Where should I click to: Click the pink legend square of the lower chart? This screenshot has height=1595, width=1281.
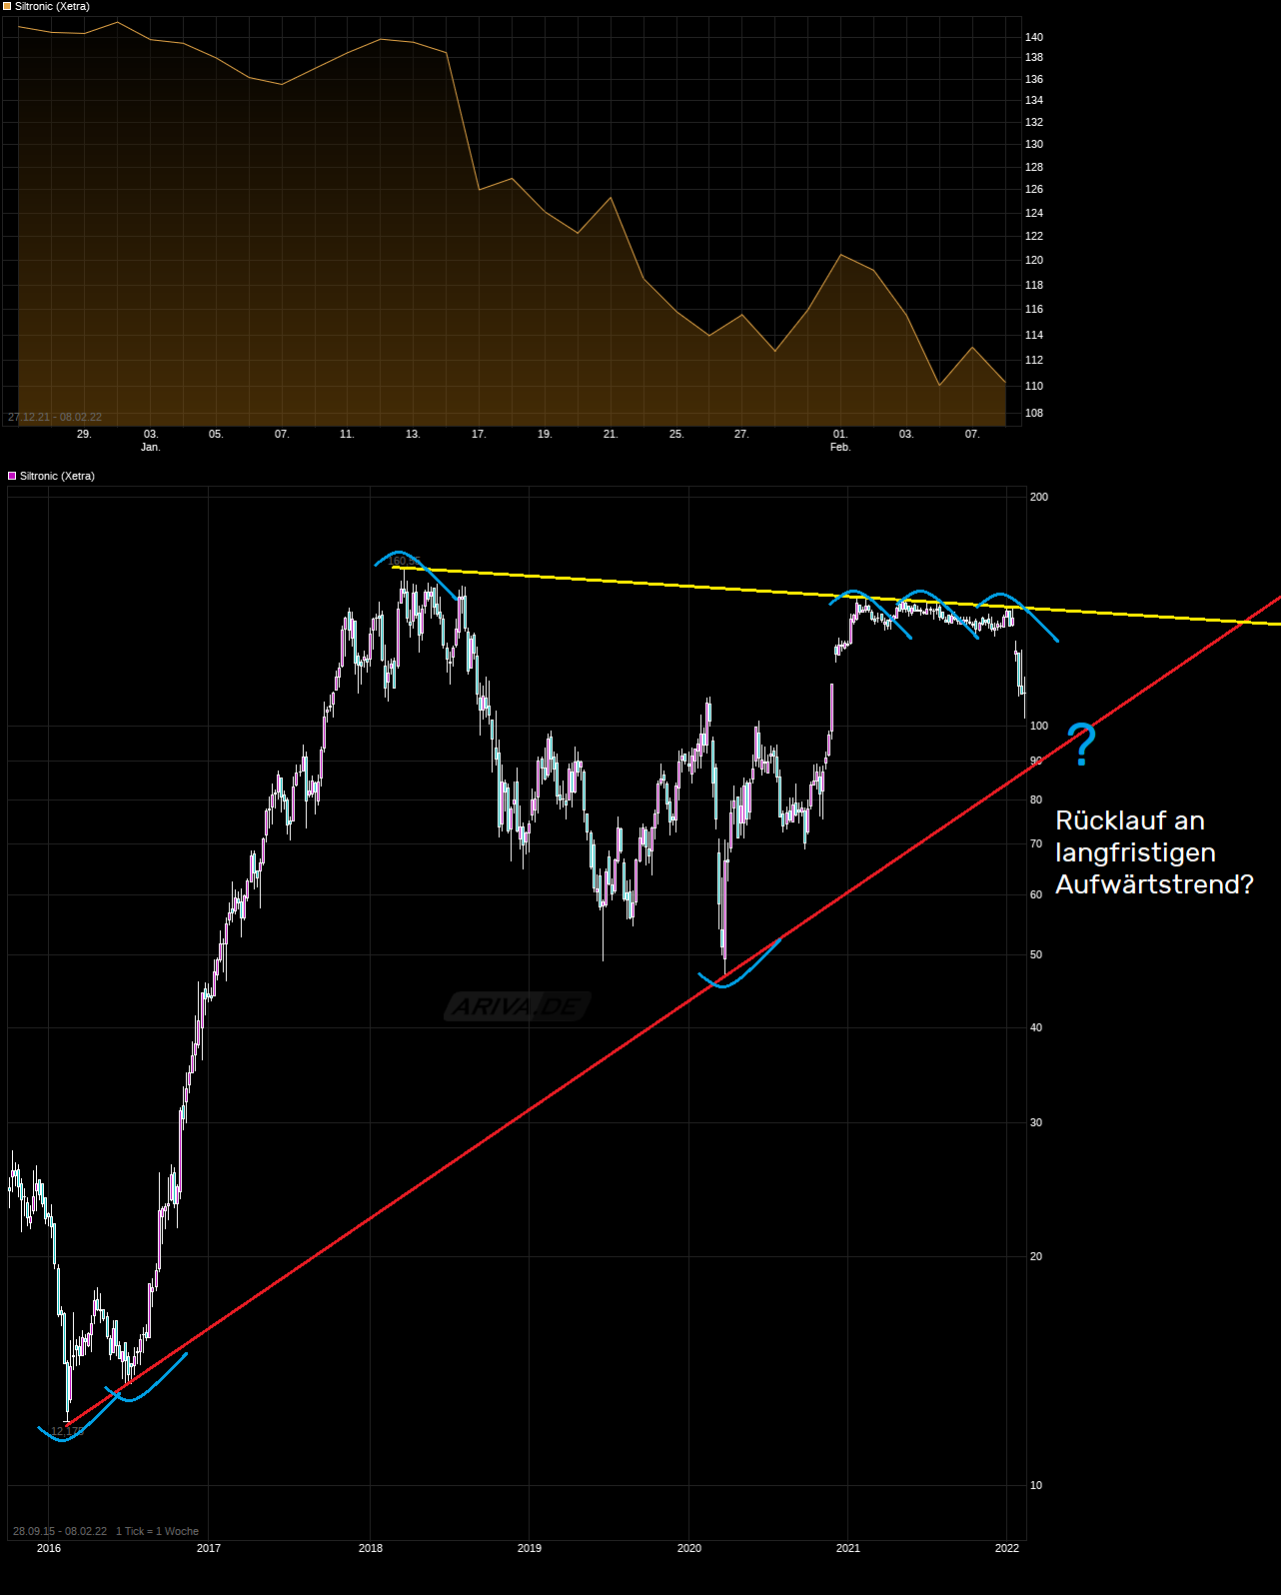[x=12, y=477]
